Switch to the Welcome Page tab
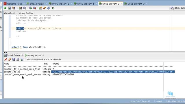Viewport: 185px width, 104px height. click(x=14, y=4)
